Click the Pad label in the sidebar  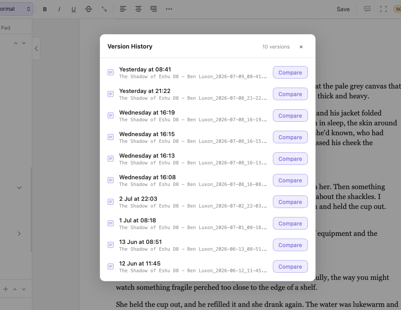click(x=5, y=28)
